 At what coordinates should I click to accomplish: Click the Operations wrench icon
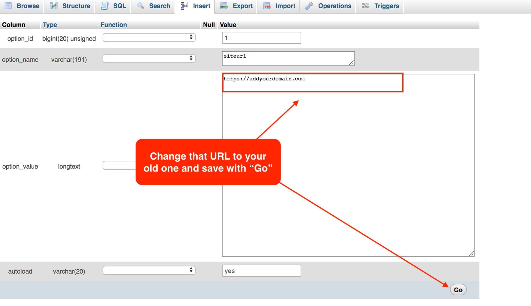pyautogui.click(x=309, y=6)
